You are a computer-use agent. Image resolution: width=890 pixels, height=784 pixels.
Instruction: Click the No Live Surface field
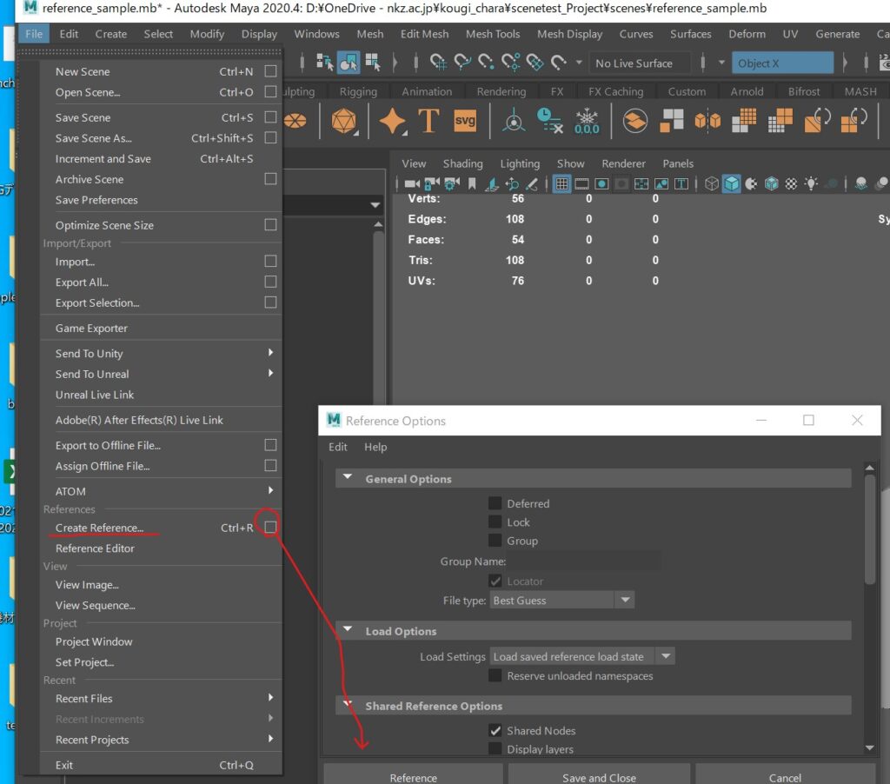click(x=641, y=63)
